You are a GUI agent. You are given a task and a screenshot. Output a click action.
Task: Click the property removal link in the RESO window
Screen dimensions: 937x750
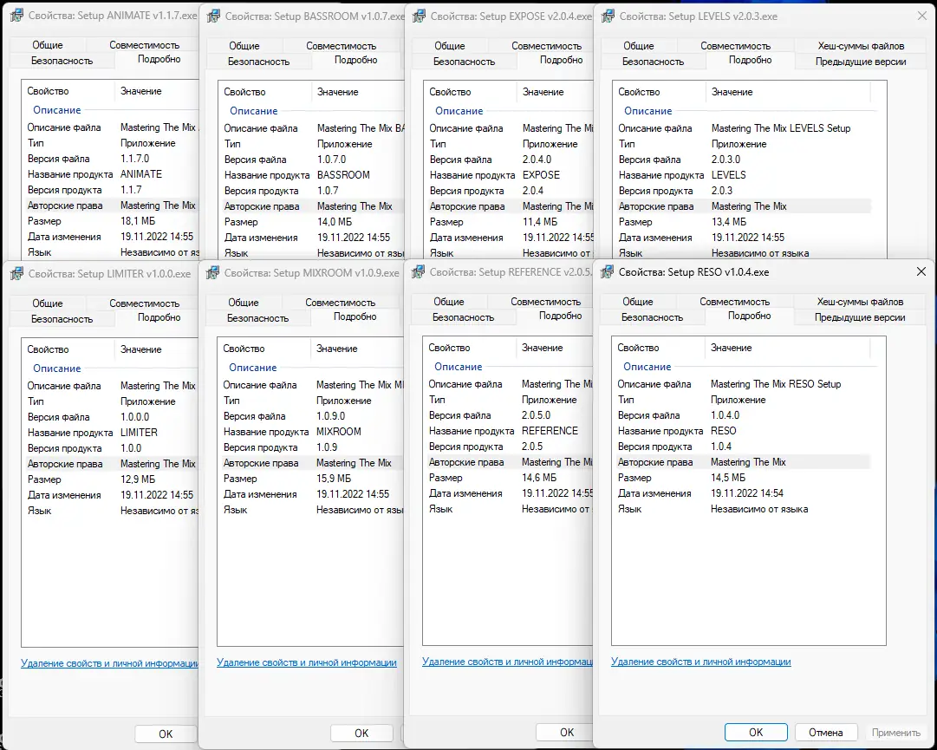tap(701, 662)
